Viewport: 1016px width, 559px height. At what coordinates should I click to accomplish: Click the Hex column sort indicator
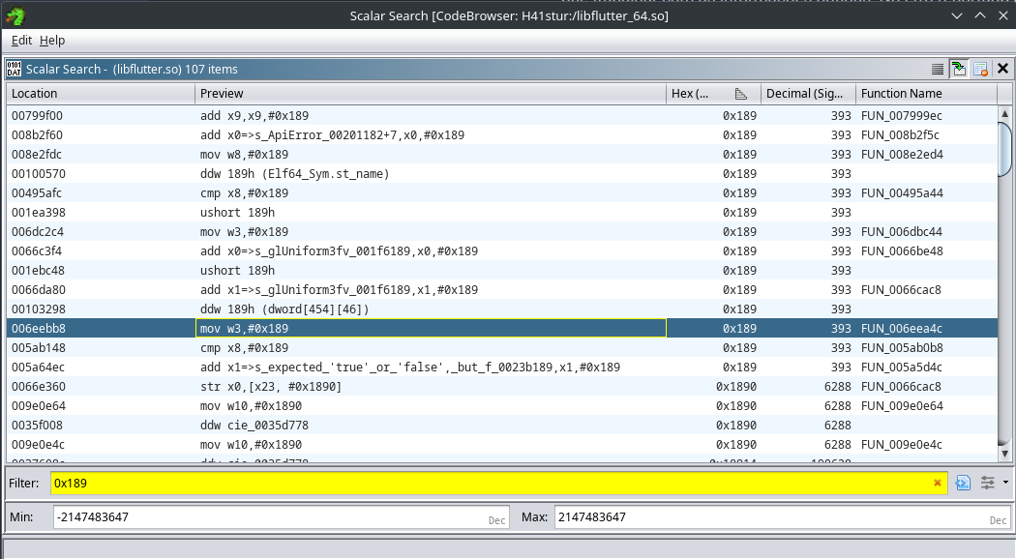(741, 94)
